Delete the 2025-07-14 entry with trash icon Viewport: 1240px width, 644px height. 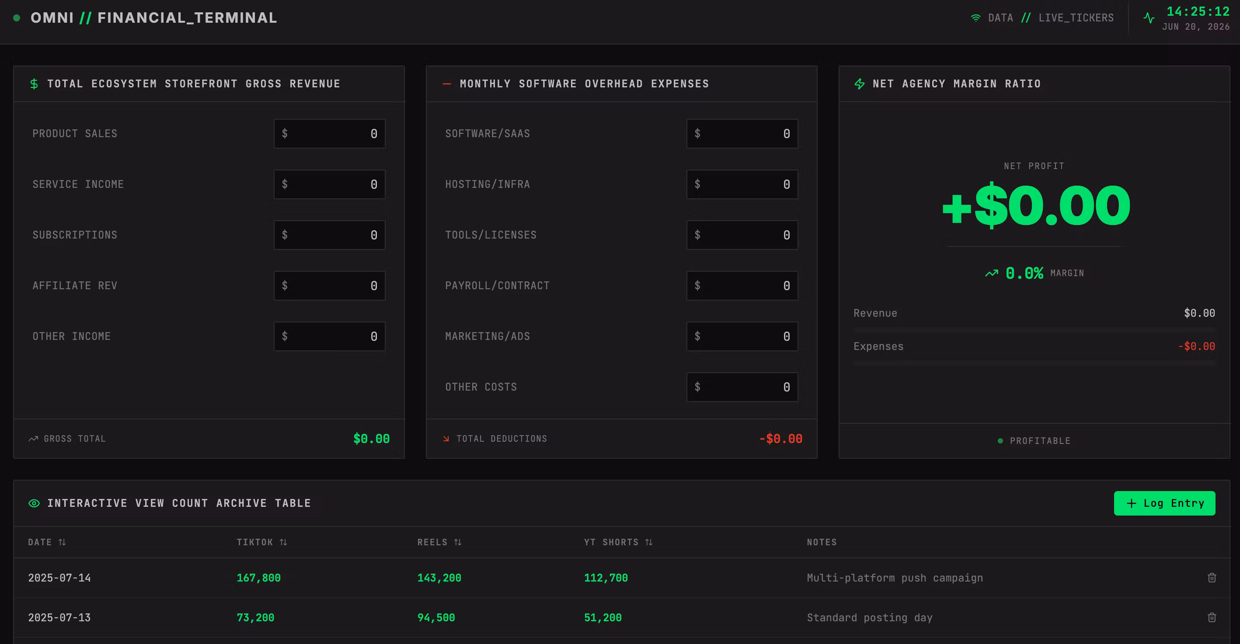point(1212,578)
